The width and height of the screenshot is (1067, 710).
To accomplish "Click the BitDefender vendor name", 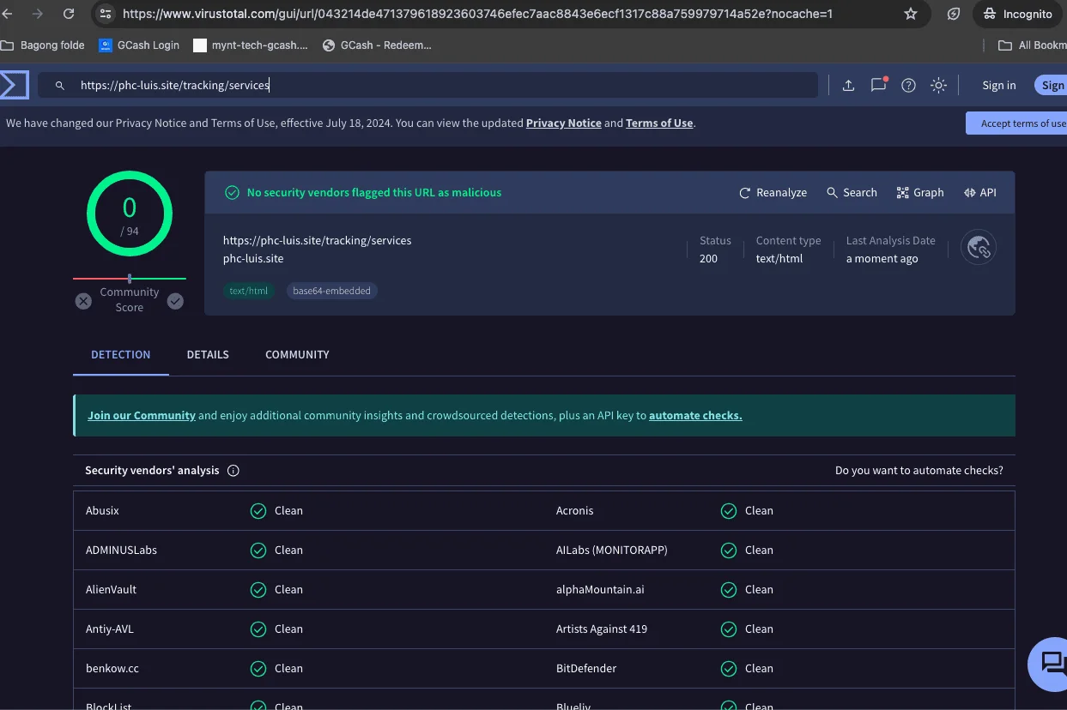I will pos(586,668).
